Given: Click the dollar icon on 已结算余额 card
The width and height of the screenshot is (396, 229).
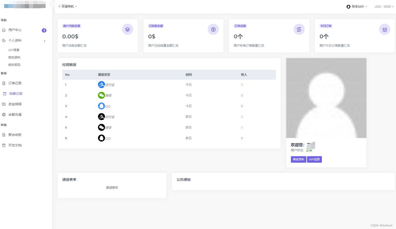Looking at the screenshot, I should tap(213, 29).
